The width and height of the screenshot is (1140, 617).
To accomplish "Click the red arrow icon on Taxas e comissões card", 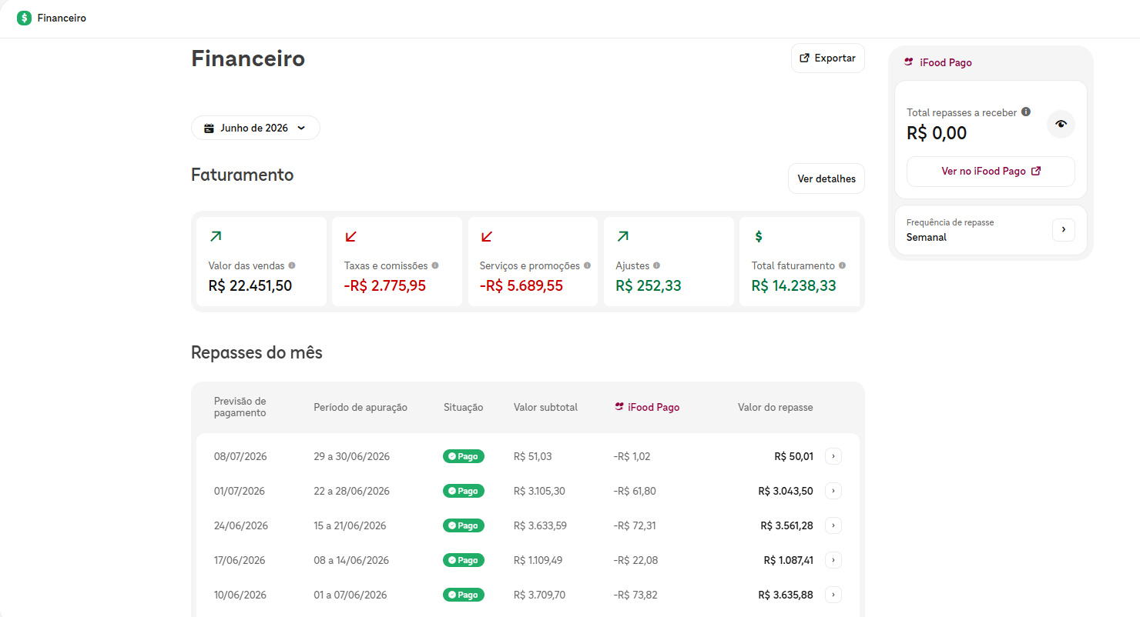I will point(351,236).
